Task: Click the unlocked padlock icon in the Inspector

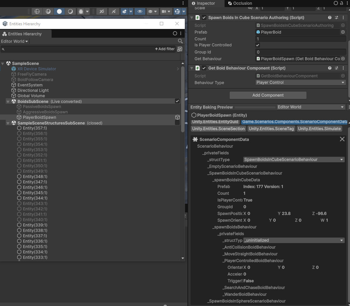Action: pos(342,3)
